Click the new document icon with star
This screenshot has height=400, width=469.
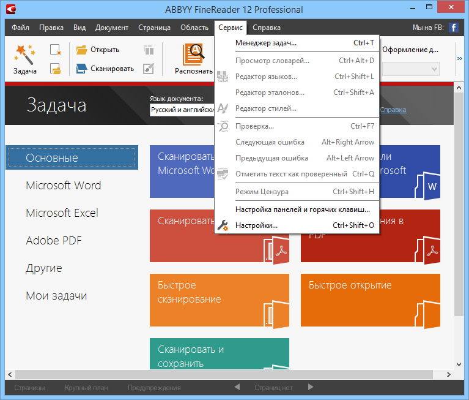pos(56,50)
